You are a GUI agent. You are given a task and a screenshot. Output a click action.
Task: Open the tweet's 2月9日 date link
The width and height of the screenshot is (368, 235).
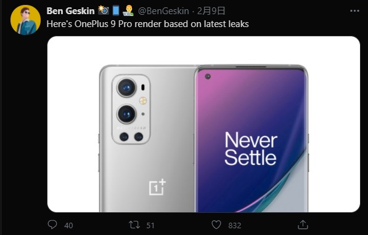coord(211,11)
